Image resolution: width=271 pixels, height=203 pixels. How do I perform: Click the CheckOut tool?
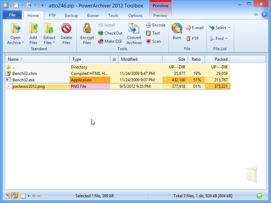[x=110, y=33]
